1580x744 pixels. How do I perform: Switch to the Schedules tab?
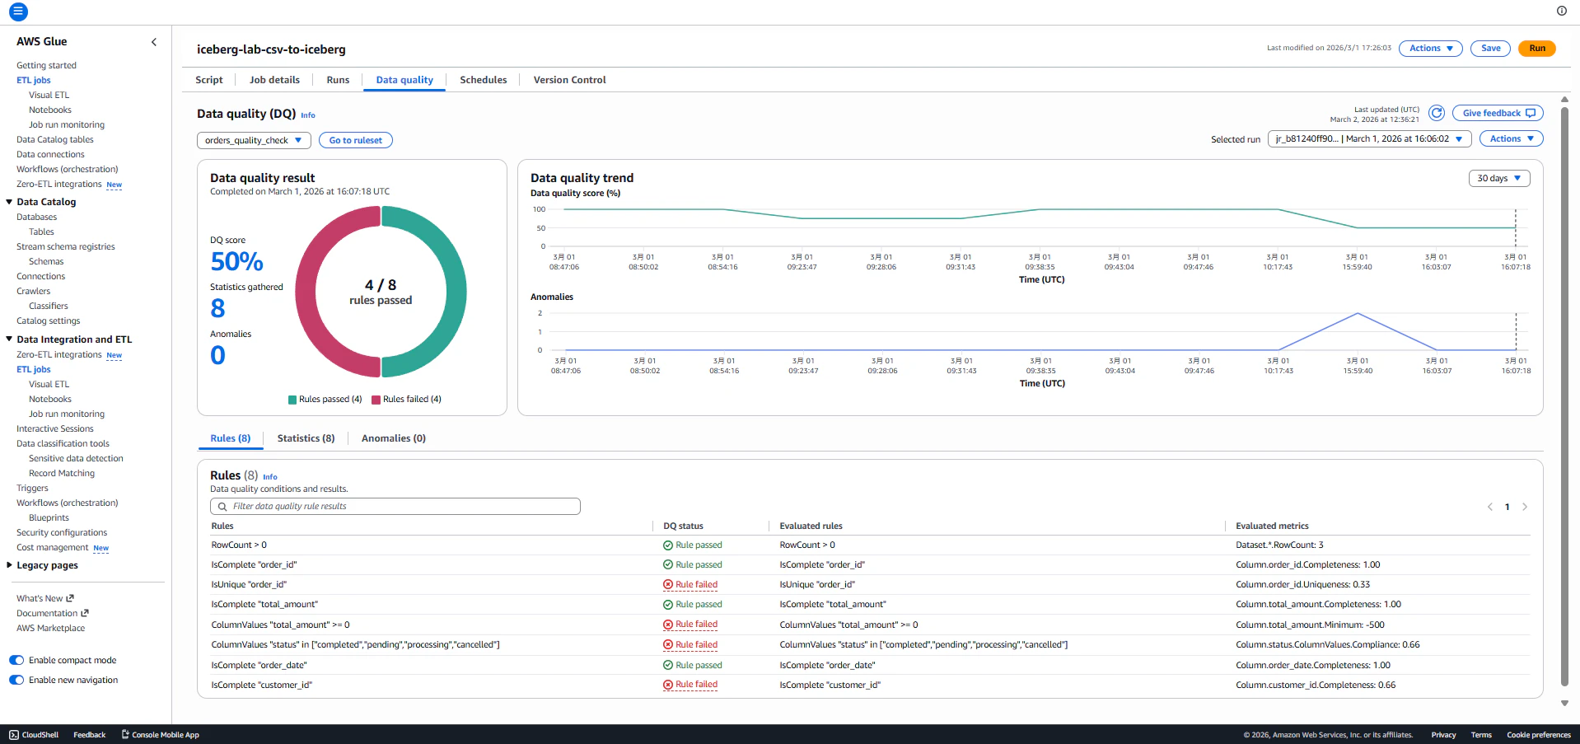tap(484, 80)
